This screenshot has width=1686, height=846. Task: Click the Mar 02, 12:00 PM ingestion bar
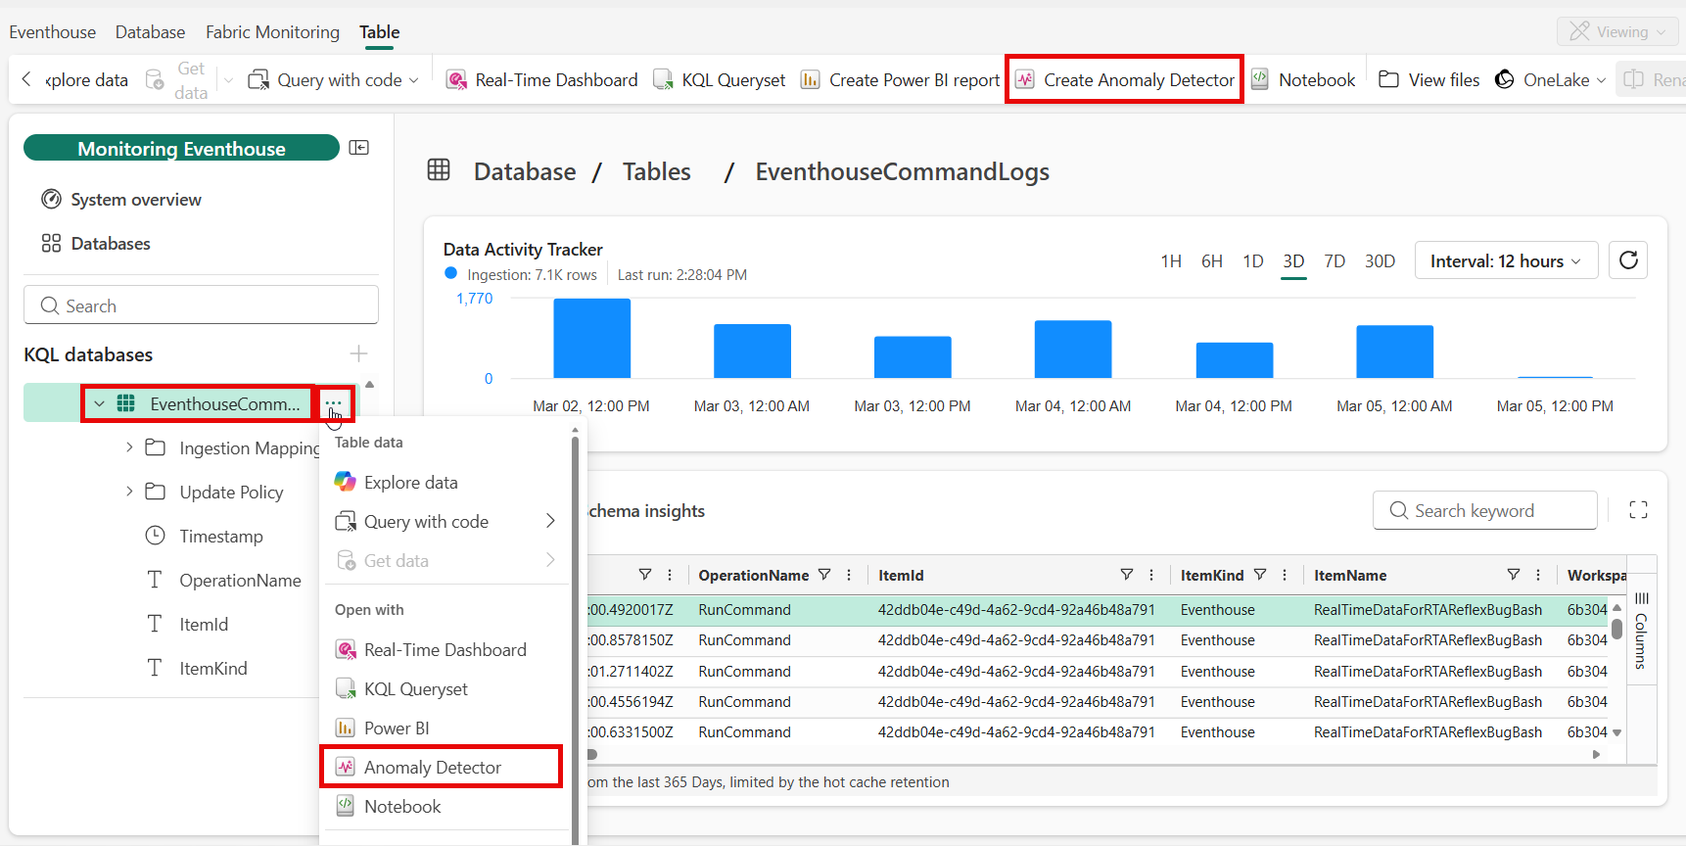coord(592,338)
